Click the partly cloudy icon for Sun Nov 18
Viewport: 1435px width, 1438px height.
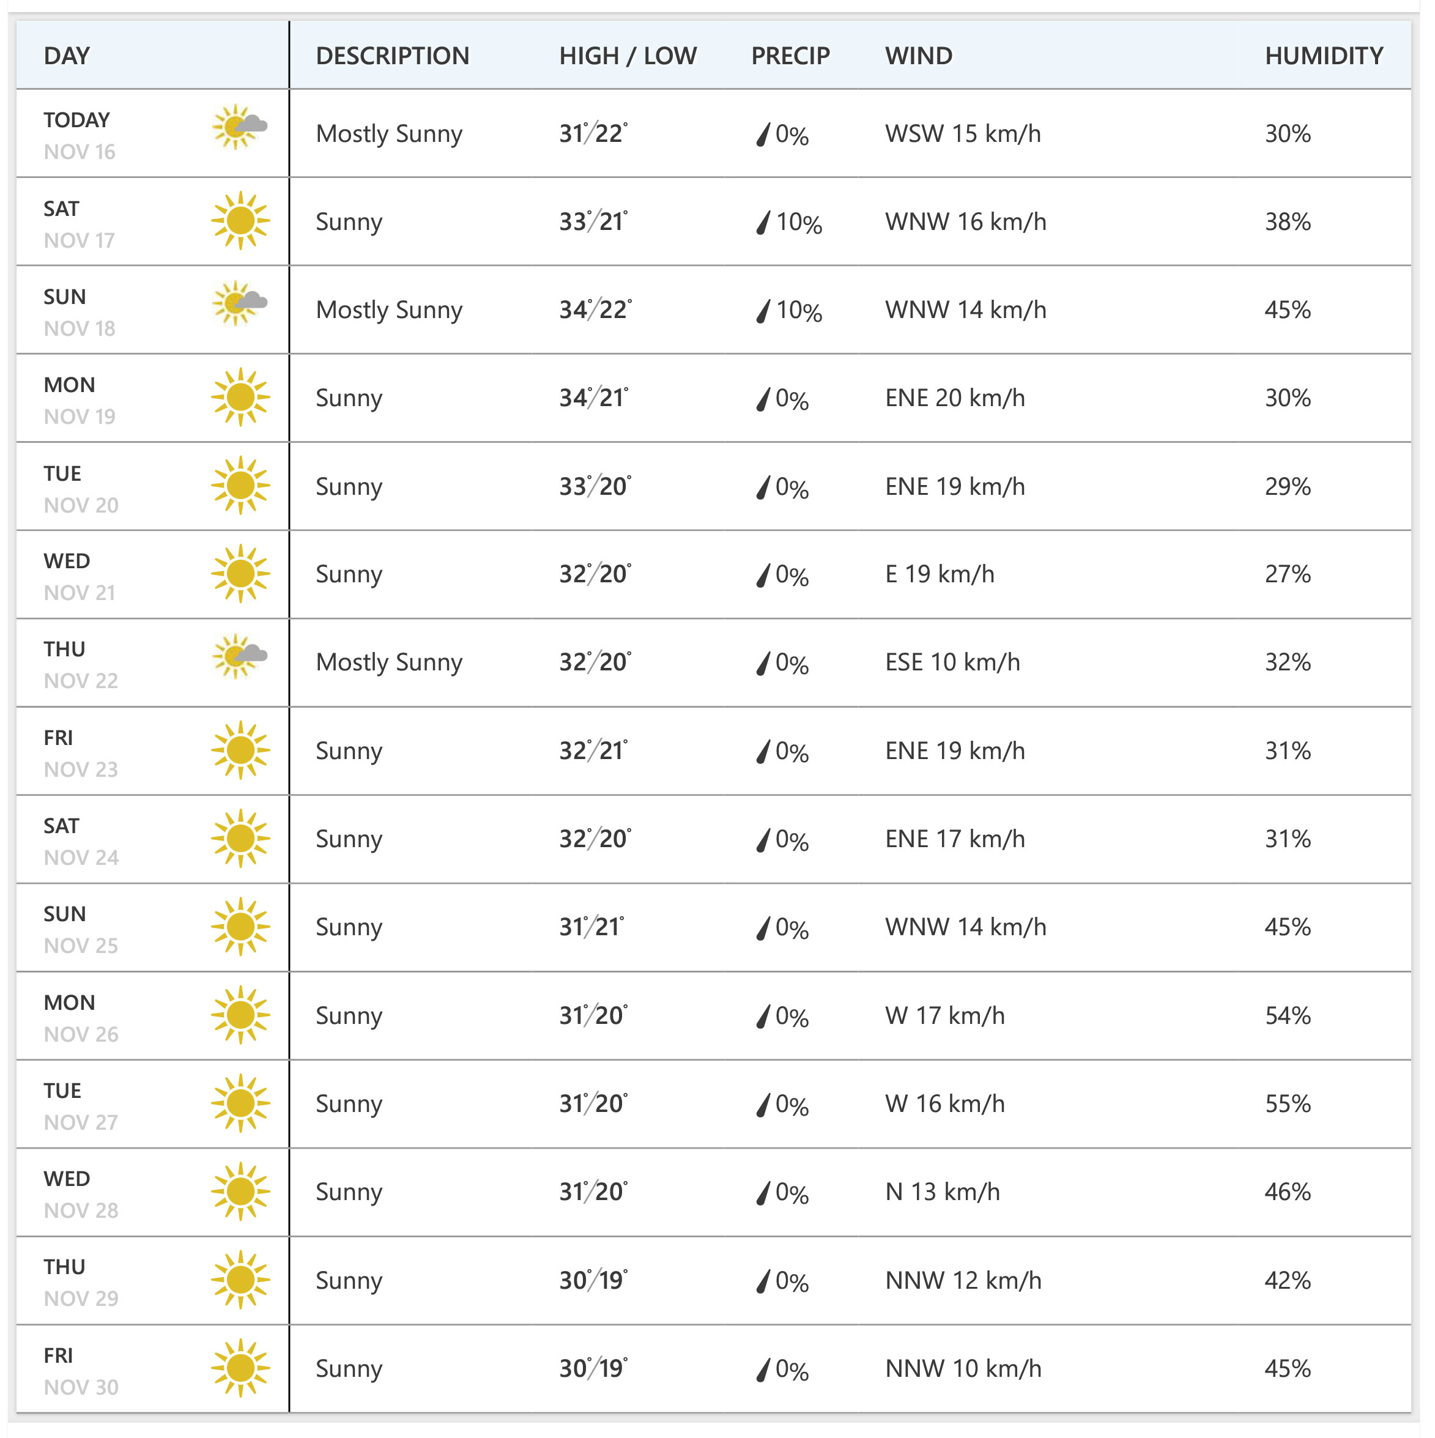[240, 303]
